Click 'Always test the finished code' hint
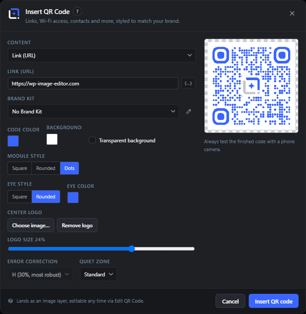This screenshot has height=314, width=306. [x=250, y=145]
